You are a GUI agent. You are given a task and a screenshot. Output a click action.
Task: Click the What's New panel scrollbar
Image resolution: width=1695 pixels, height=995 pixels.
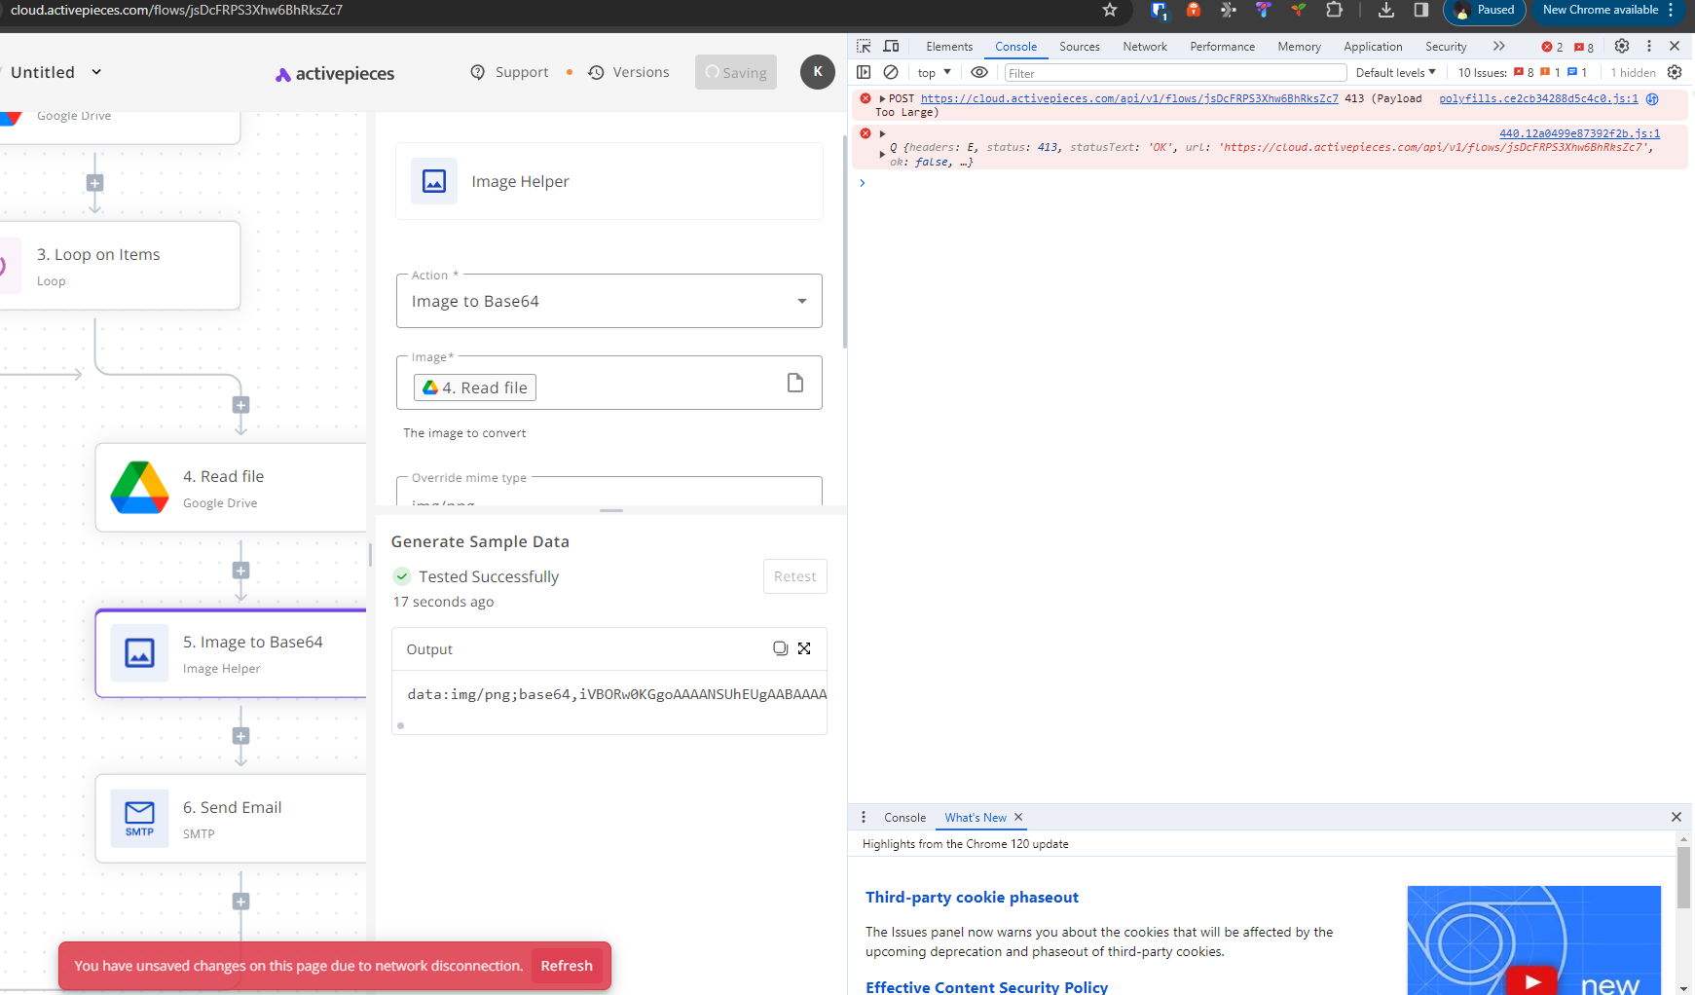[1684, 876]
